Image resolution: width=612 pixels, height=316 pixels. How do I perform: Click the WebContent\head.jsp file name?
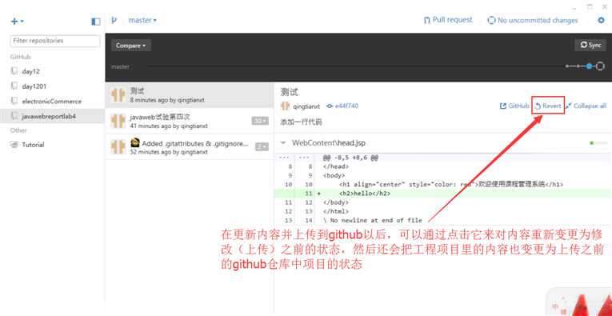coord(329,143)
